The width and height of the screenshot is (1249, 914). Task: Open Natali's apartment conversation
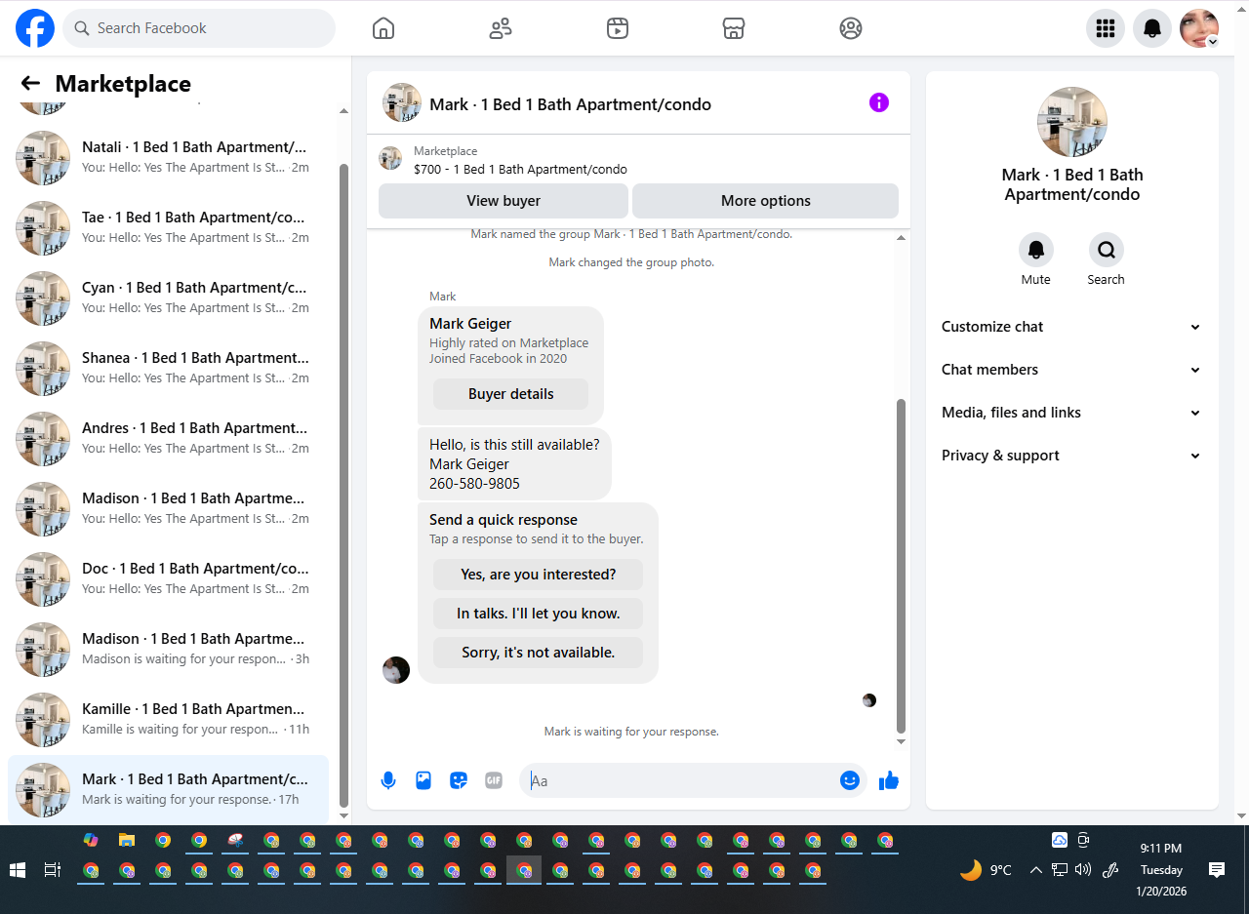168,158
